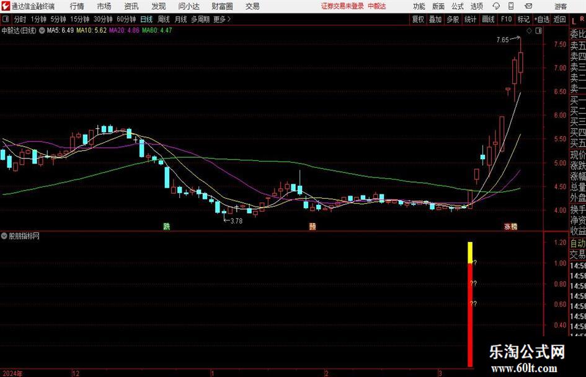Select the 30分钟 period tab
The width and height of the screenshot is (586, 377).
(103, 19)
